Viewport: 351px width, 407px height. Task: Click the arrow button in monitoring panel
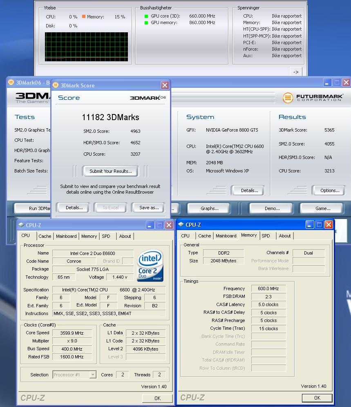296,72
